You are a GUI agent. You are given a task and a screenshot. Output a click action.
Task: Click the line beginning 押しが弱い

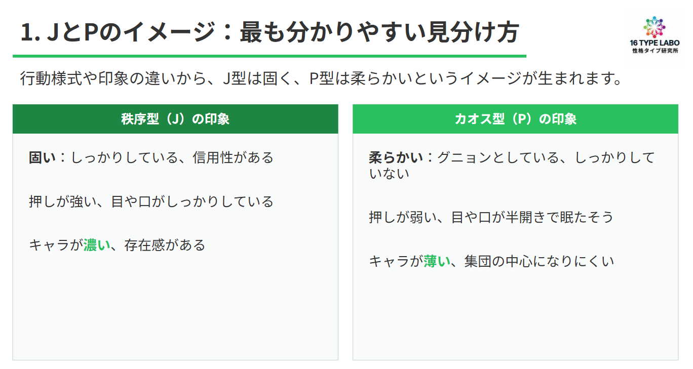click(491, 217)
